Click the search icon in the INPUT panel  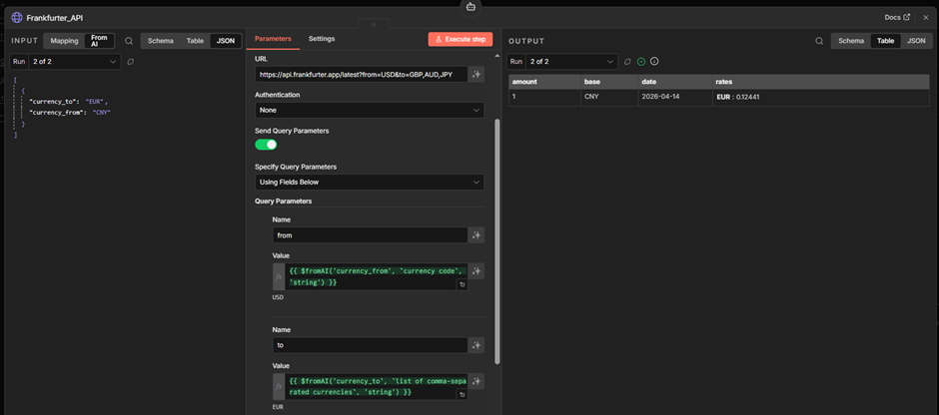[x=129, y=41]
